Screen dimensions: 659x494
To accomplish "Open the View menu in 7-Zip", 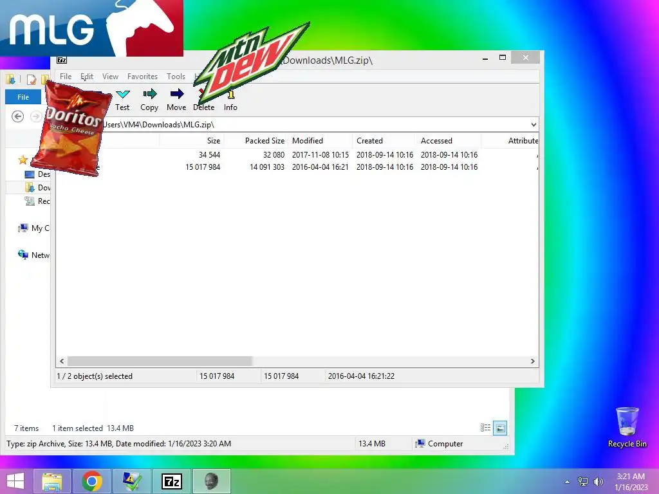I will pyautogui.click(x=110, y=77).
